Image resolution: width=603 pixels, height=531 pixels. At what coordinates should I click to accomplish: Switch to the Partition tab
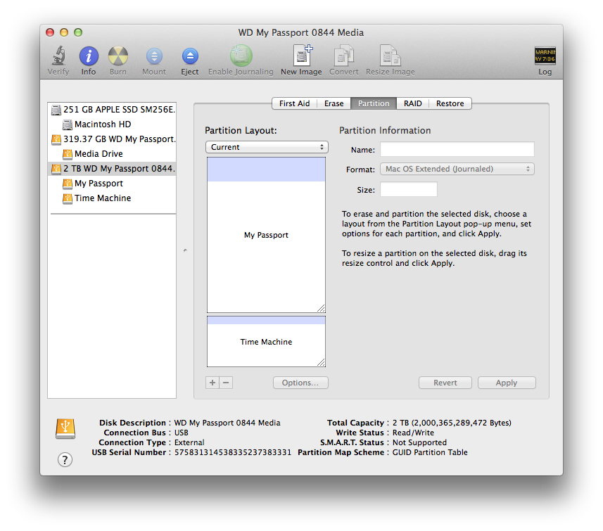pyautogui.click(x=374, y=103)
